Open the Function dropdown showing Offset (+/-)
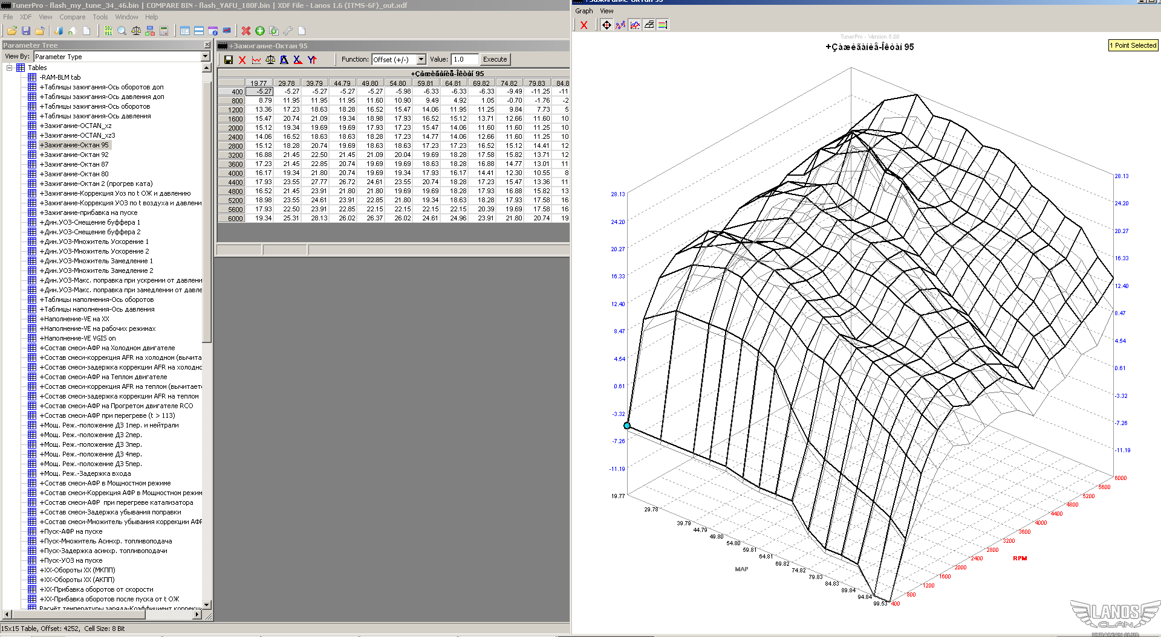This screenshot has width=1161, height=637. [421, 60]
